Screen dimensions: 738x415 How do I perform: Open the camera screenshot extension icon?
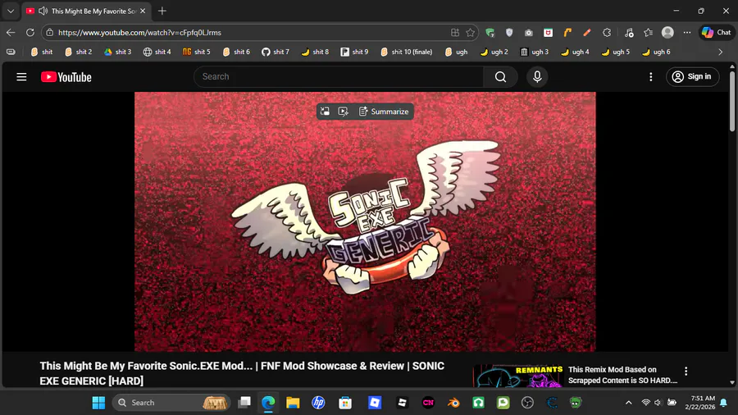click(529, 33)
